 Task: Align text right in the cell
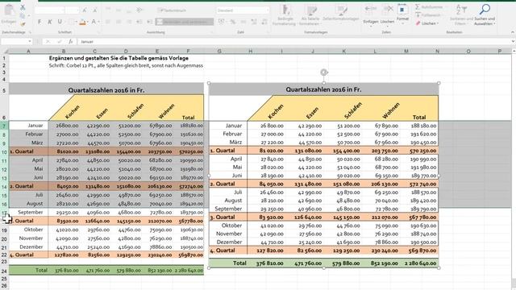[x=129, y=22]
